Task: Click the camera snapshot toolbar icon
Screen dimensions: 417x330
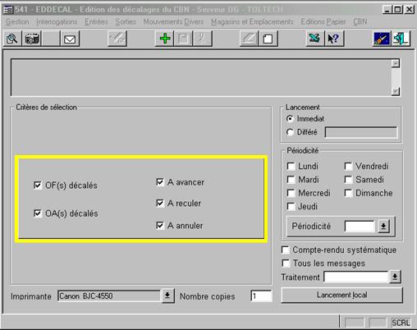Action: click(32, 39)
